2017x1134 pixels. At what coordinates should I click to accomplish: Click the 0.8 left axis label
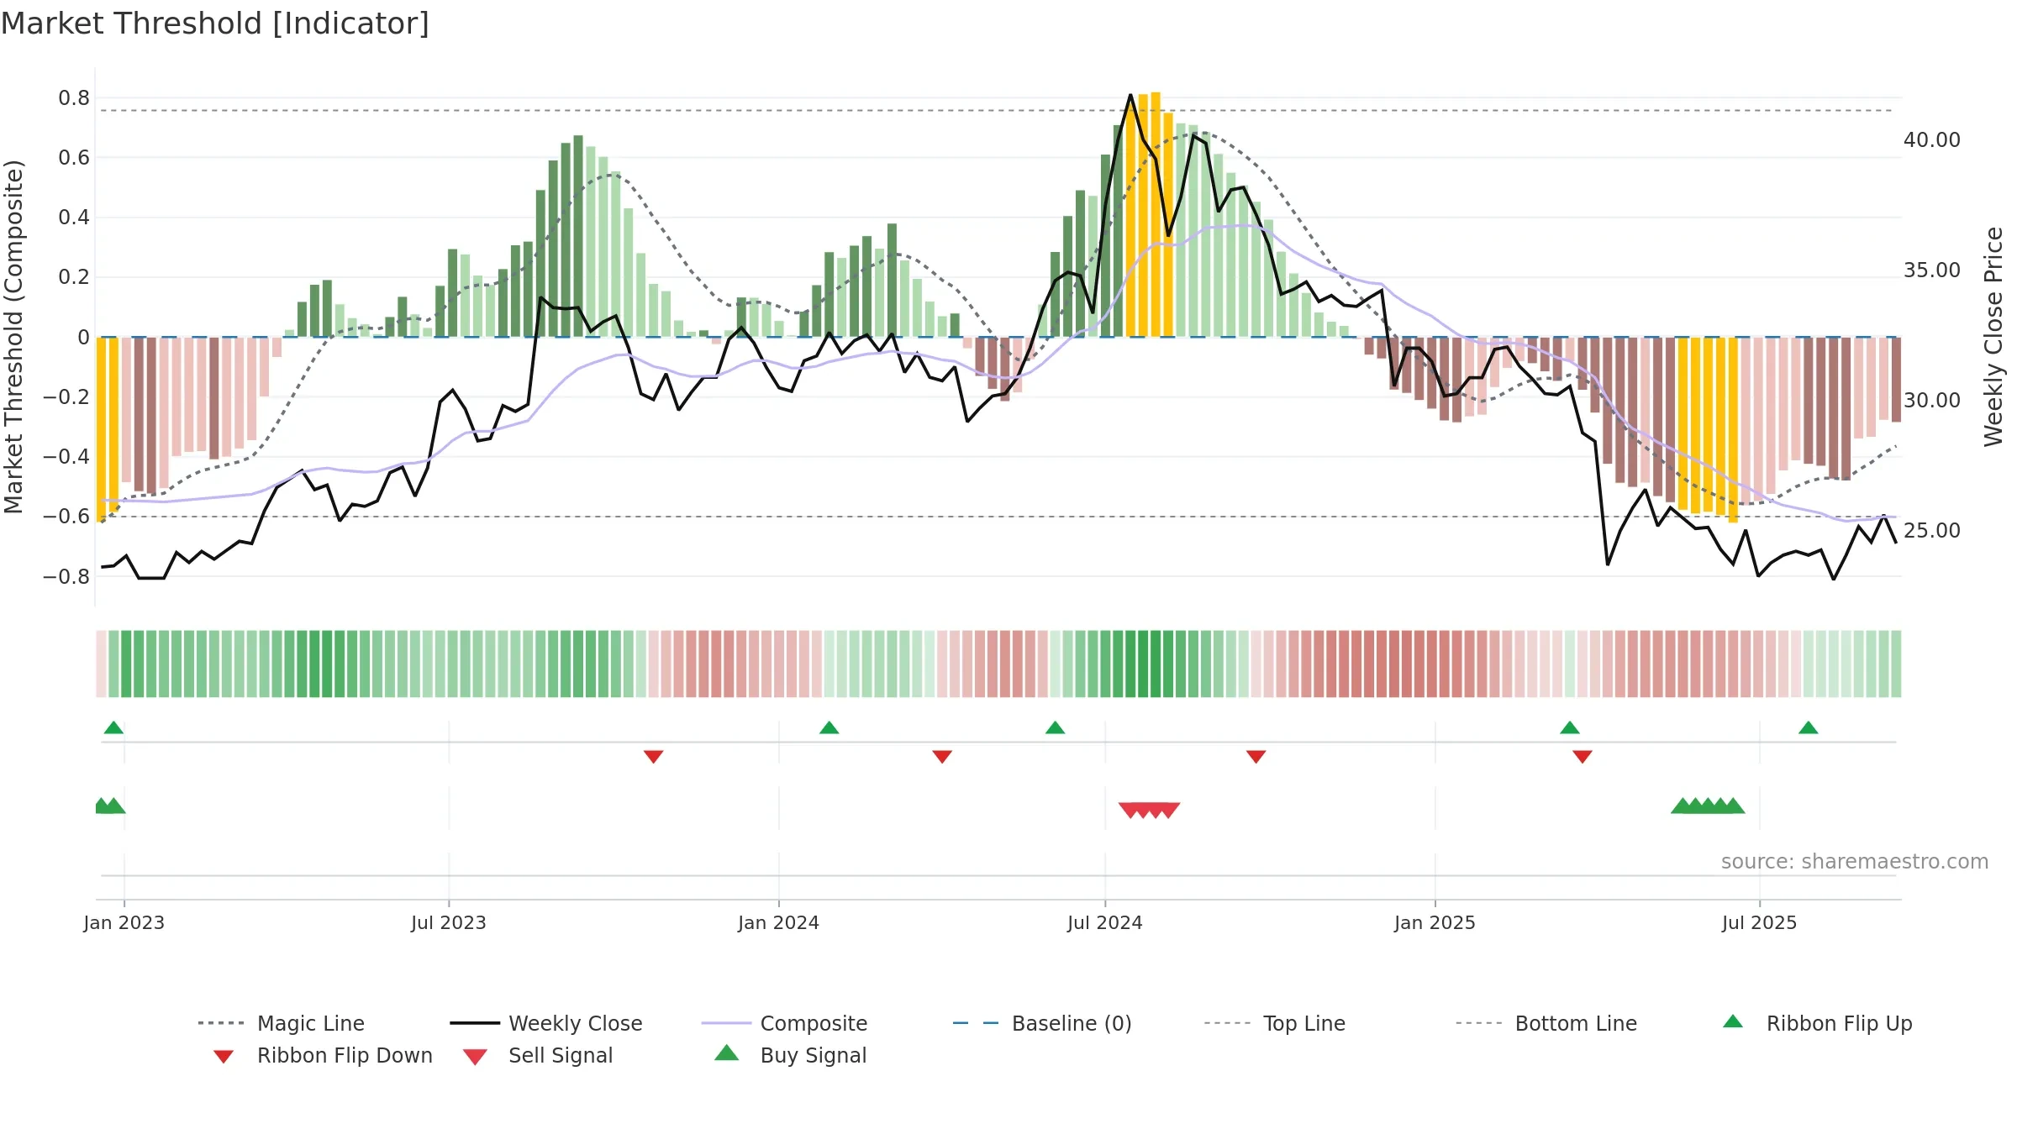pyautogui.click(x=74, y=98)
